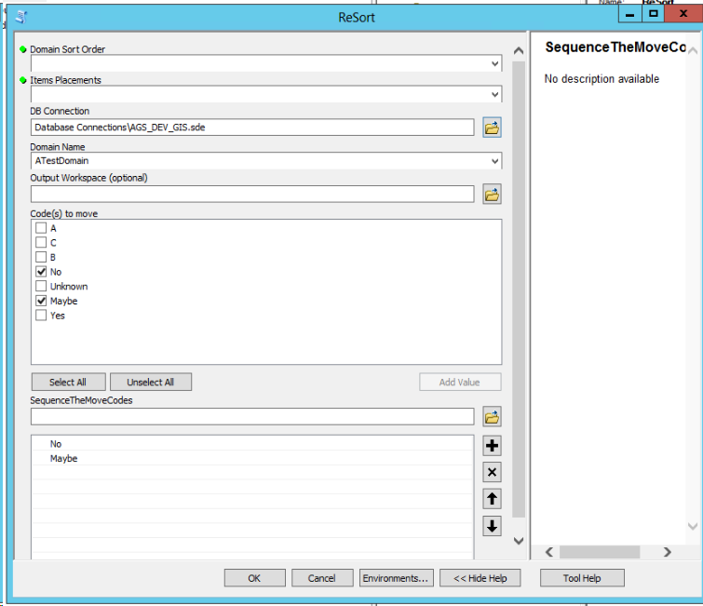Browse for a SequenceTheMoveCodes value
Viewport: 703px width, 606px height.
point(492,417)
